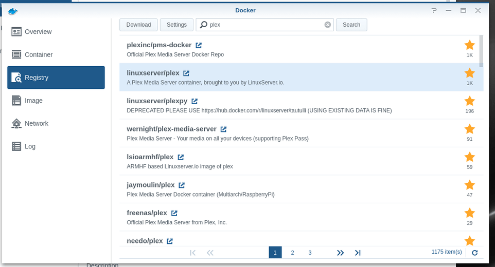Open external link for lsioarmhf/plex
The width and height of the screenshot is (495, 267).
[x=181, y=157]
